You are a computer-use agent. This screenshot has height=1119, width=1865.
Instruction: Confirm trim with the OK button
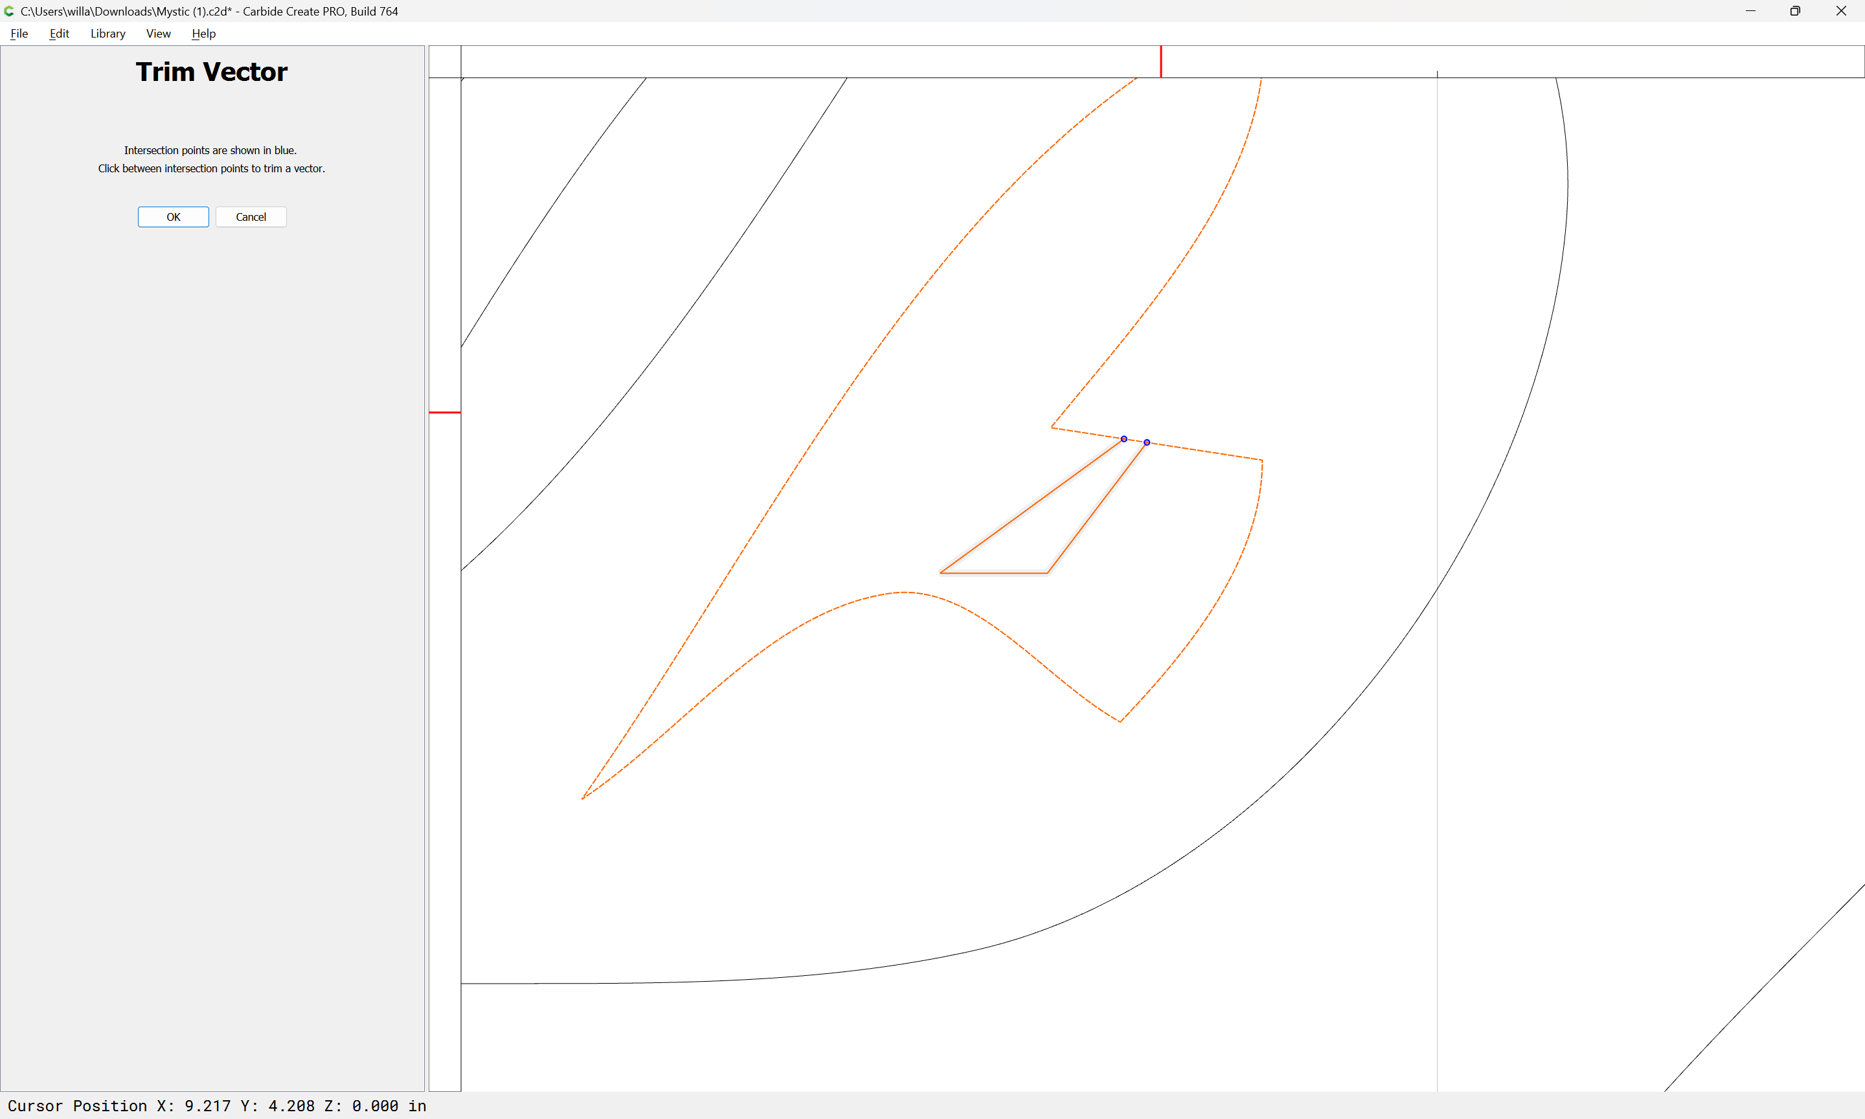pyautogui.click(x=174, y=217)
